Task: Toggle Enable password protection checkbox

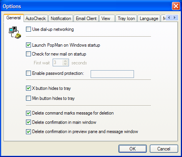Action: pos(28,73)
